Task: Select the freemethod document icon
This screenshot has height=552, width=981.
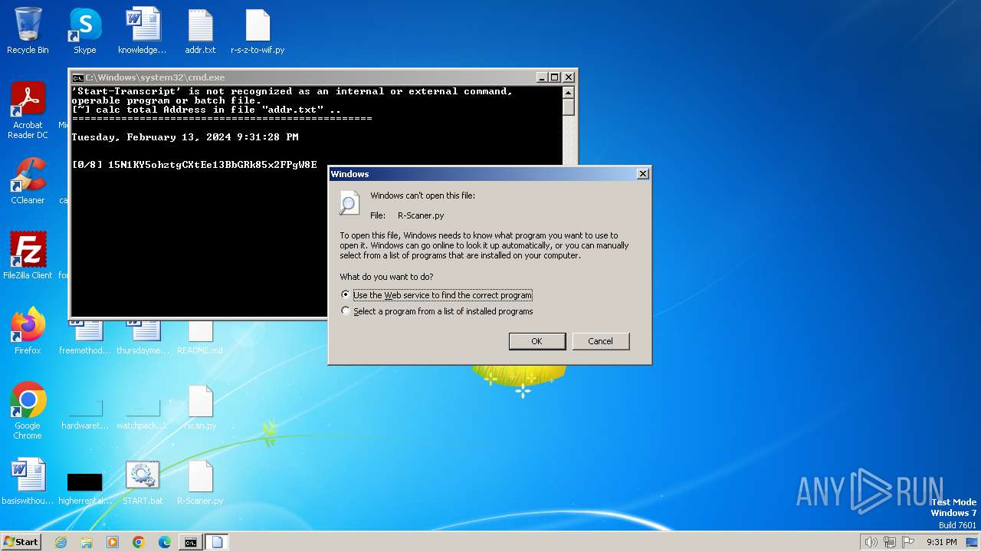Action: tap(85, 337)
